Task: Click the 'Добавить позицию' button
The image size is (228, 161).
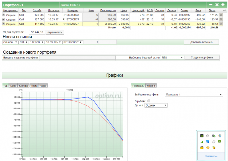Action: (x=201, y=42)
